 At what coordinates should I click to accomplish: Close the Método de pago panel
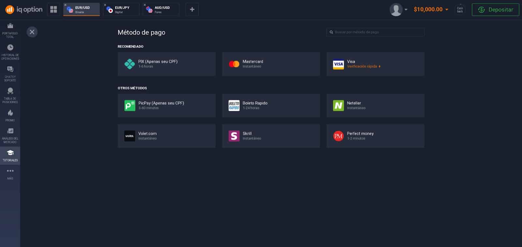click(x=32, y=32)
